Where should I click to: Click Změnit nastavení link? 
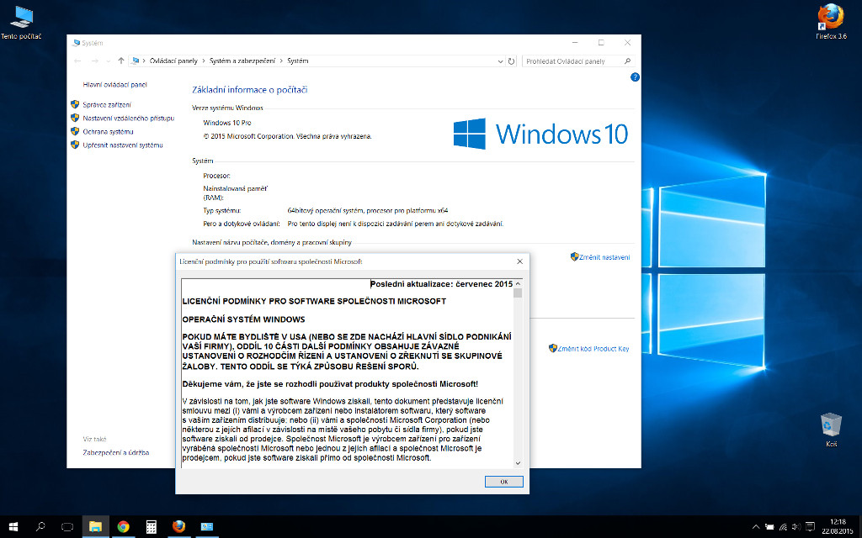point(604,257)
